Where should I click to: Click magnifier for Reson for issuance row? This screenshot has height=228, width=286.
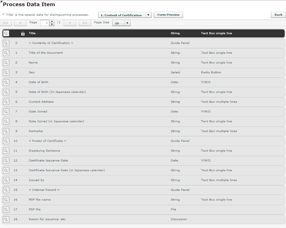click(6, 219)
